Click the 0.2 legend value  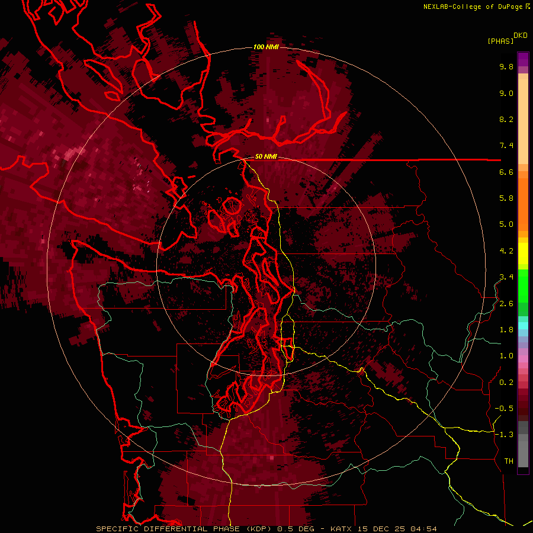(x=506, y=383)
